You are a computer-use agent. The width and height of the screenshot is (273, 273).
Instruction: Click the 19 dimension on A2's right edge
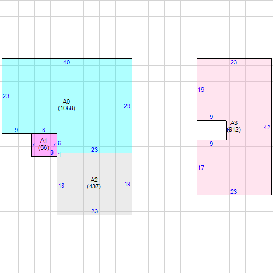coord(127,184)
